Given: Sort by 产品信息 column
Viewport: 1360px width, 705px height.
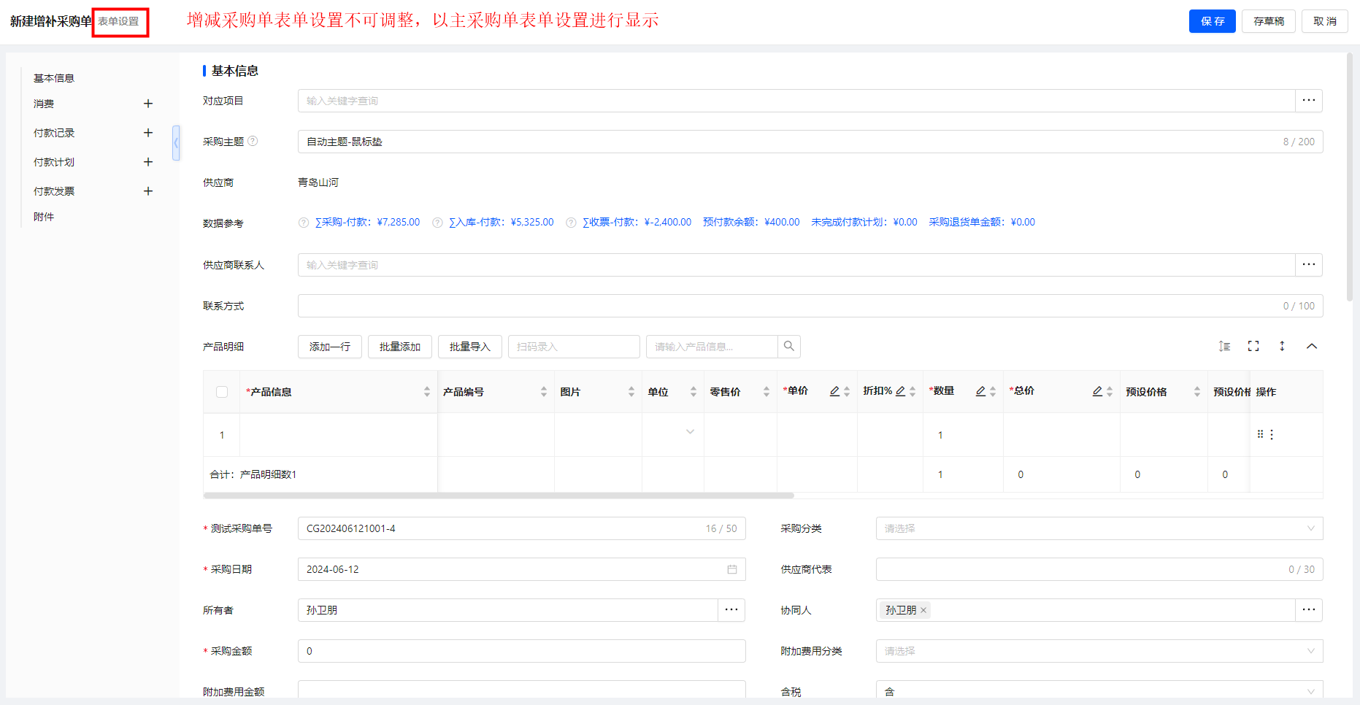Looking at the screenshot, I should point(427,392).
